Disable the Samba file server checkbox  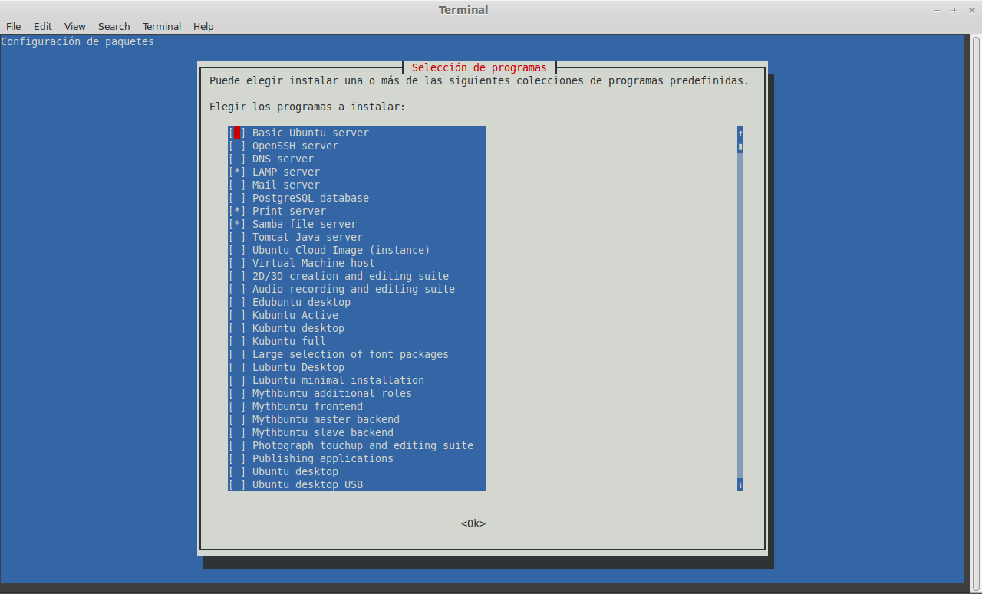coord(237,224)
